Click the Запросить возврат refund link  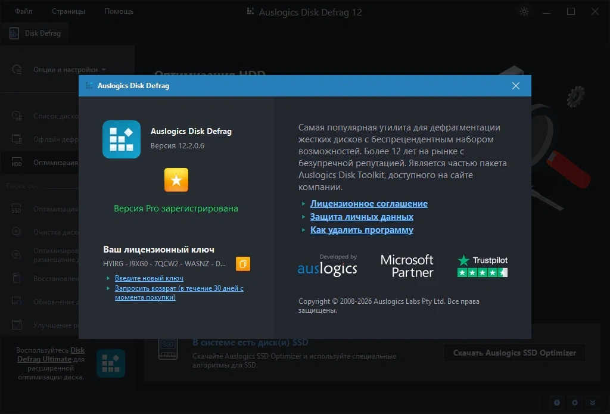(179, 292)
